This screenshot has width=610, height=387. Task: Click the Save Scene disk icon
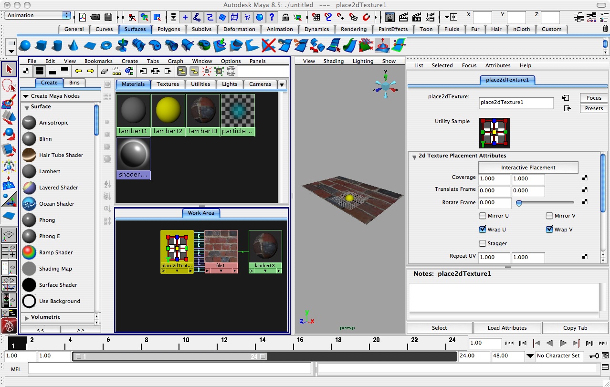[x=108, y=17]
